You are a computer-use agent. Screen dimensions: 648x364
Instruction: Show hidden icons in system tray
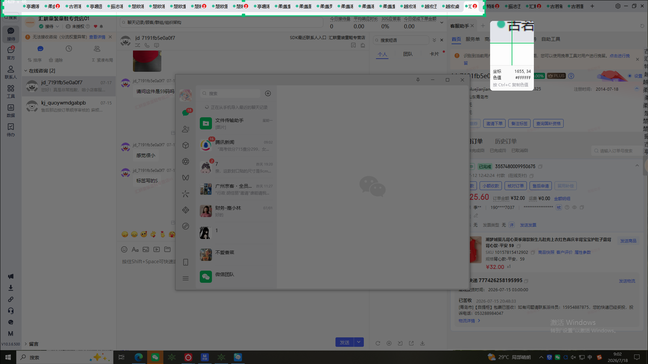(541, 357)
